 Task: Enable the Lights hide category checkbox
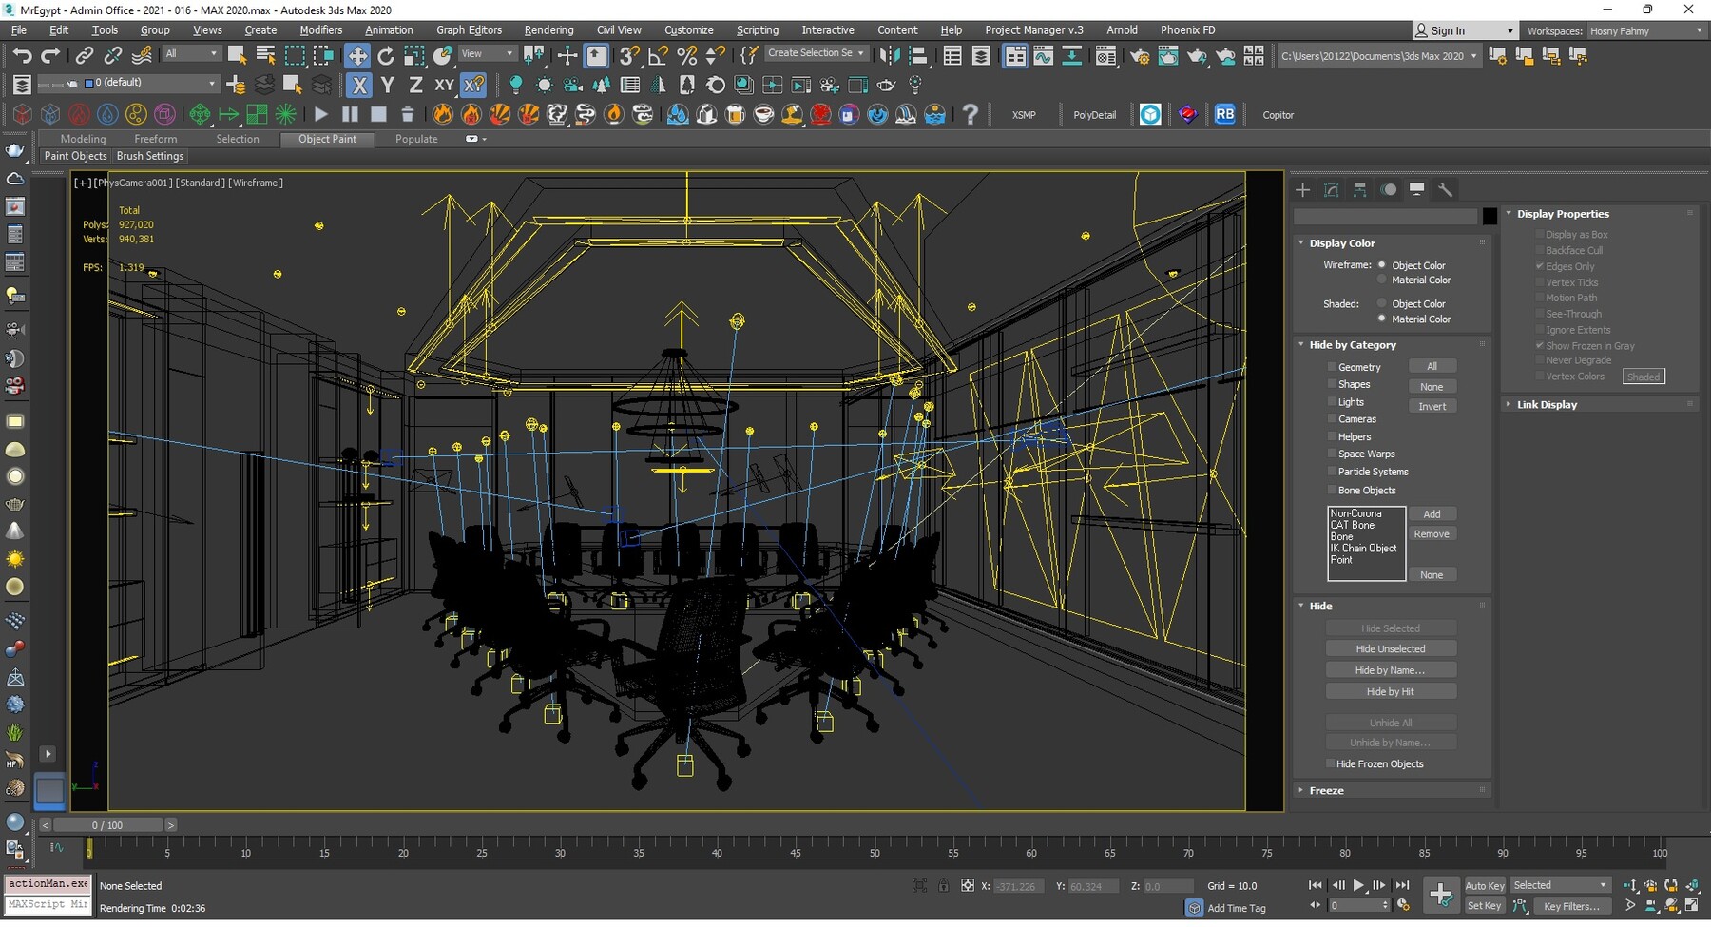pos(1332,402)
